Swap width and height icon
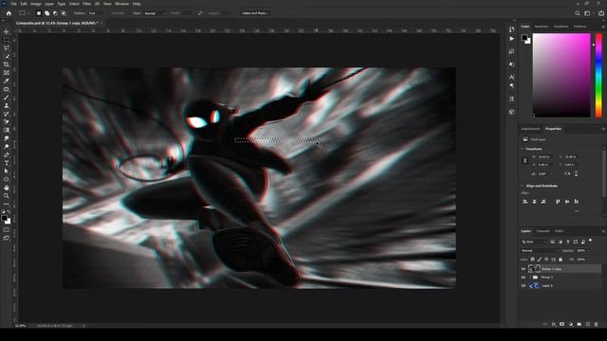The image size is (607, 341). [x=200, y=13]
